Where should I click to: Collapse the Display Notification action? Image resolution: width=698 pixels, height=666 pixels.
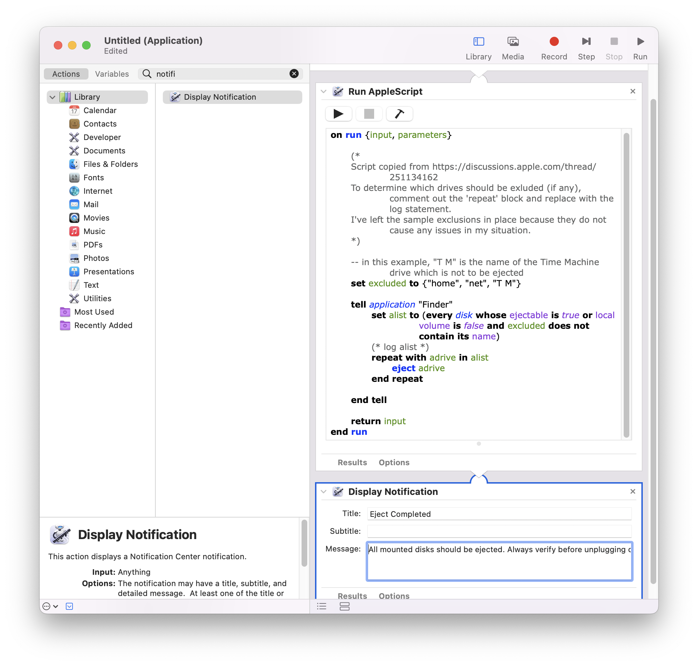point(324,492)
